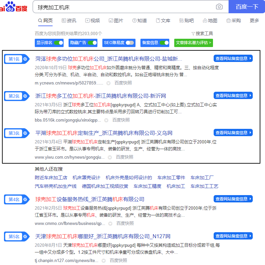This screenshot has height=265, width=265.
Task: Toggle the 显示排名 switch
Action: pos(59,43)
